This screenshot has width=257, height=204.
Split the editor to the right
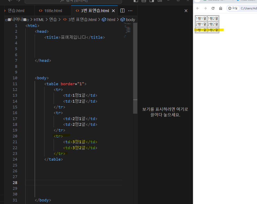[122, 11]
